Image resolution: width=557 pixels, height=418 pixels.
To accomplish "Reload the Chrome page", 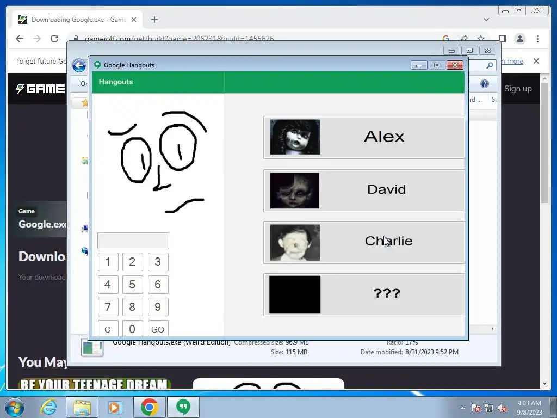I will (54, 39).
